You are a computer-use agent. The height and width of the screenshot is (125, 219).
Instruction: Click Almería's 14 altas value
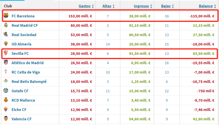click(108, 44)
